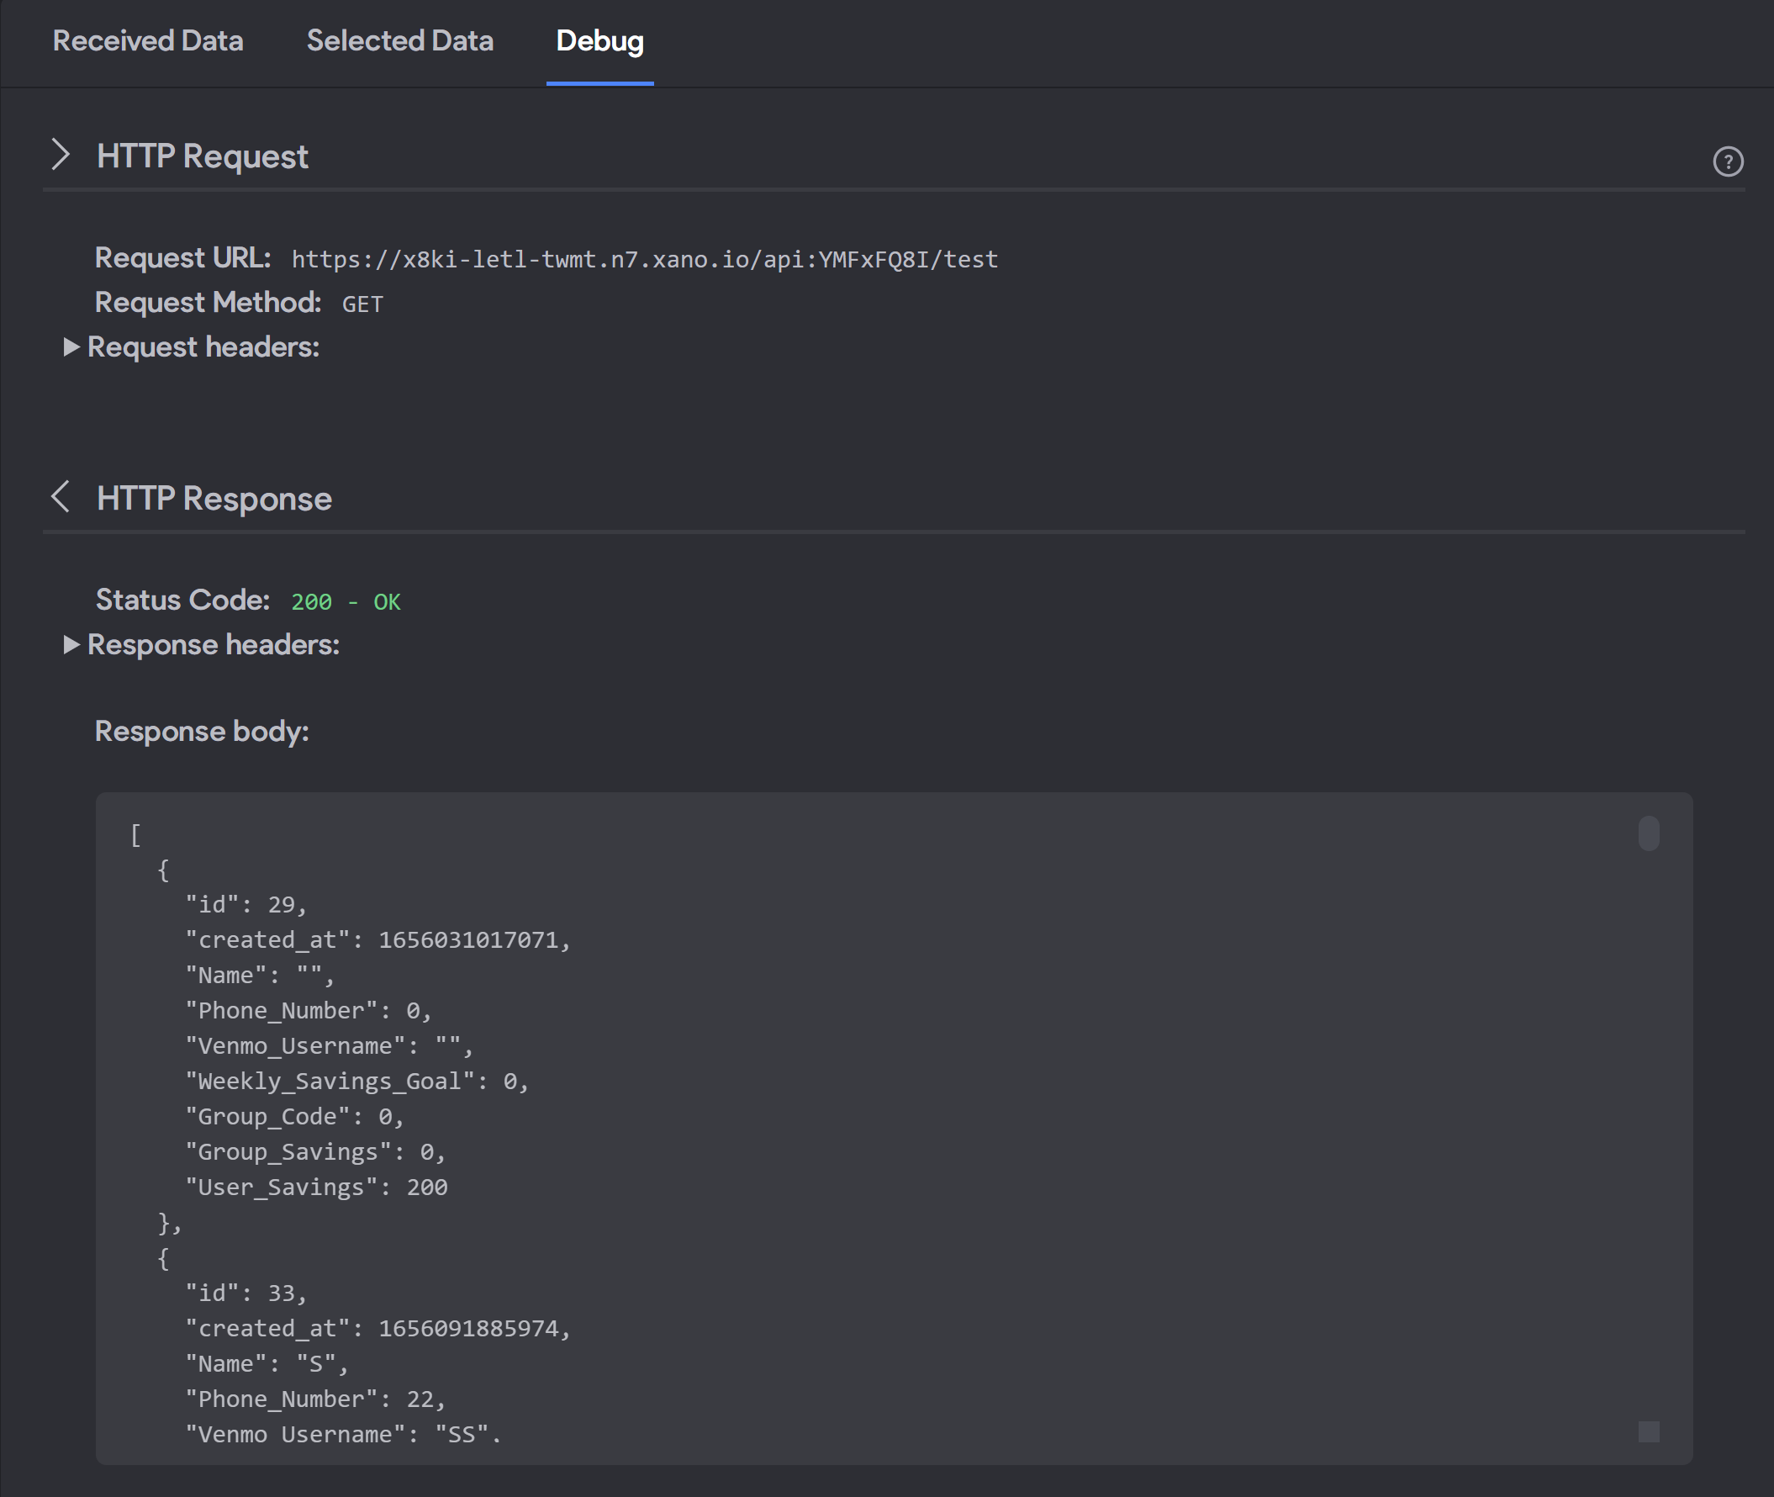
Task: Click the Status Code label
Action: (182, 599)
